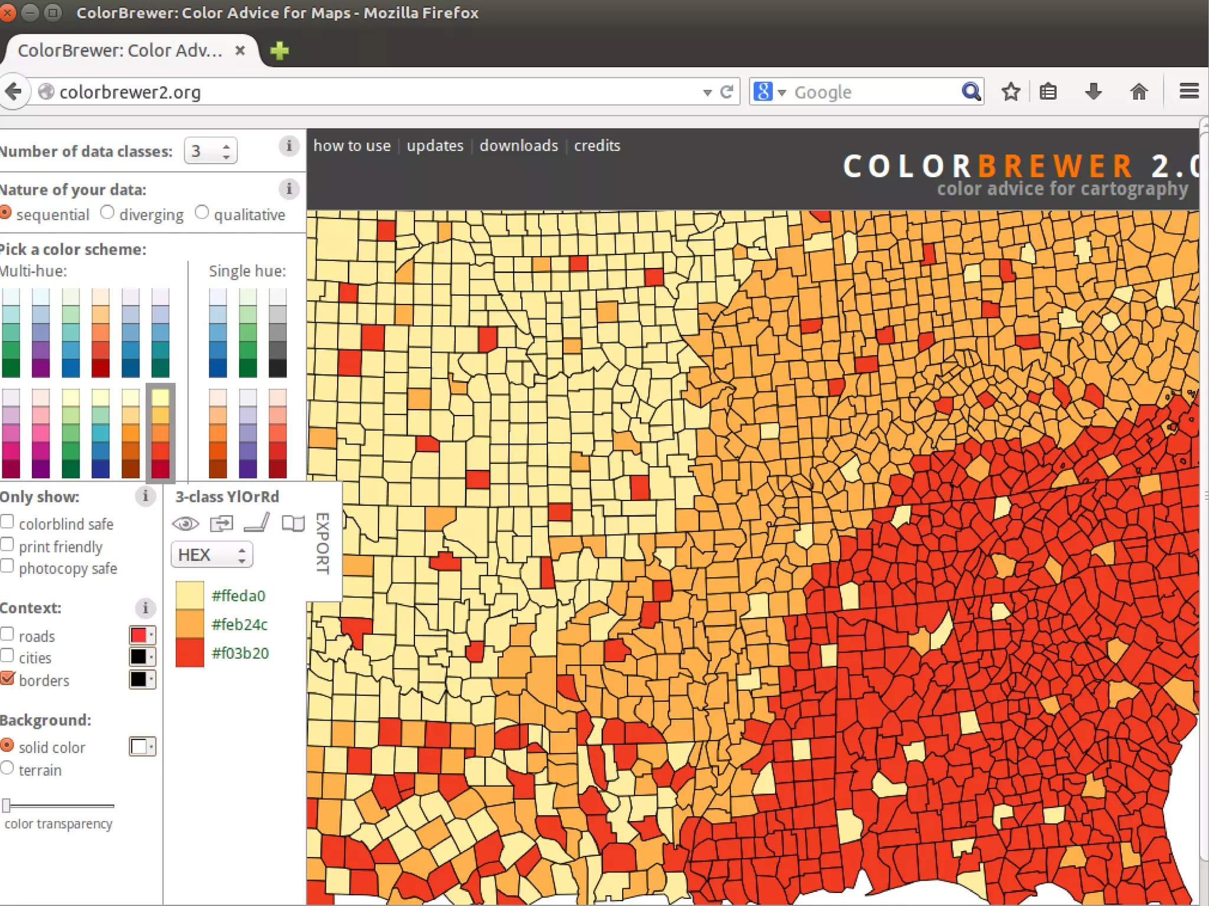Open Firefox downloads arrow icon

(1093, 92)
